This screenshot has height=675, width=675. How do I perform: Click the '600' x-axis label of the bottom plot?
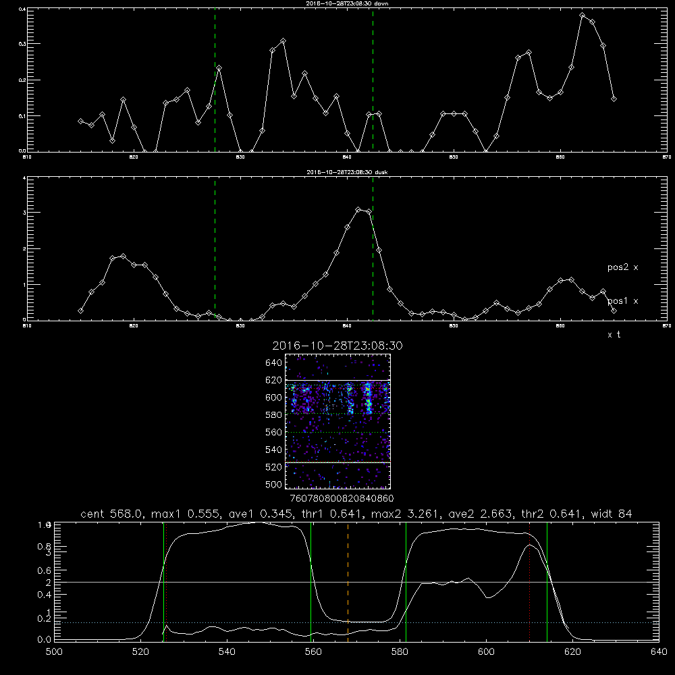[x=486, y=651]
